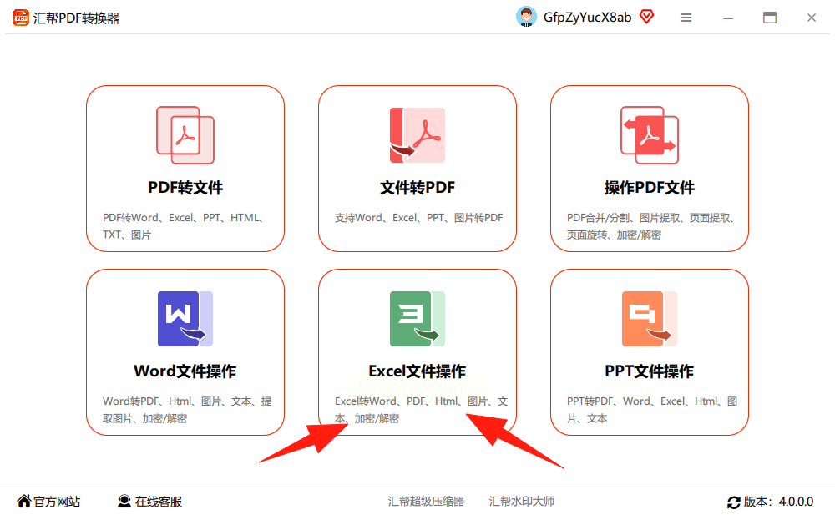Screen dimensions: 835x515
Task: Click the username GfpZyYucX8ab
Action: tap(587, 18)
